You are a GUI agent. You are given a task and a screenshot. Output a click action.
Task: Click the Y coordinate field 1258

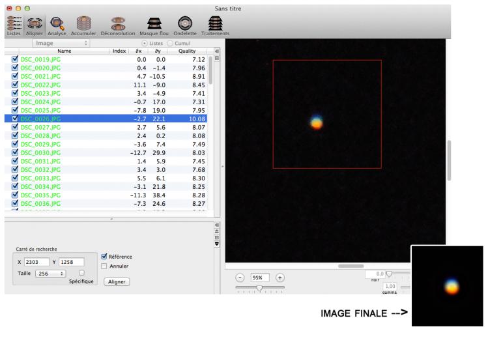tap(72, 262)
